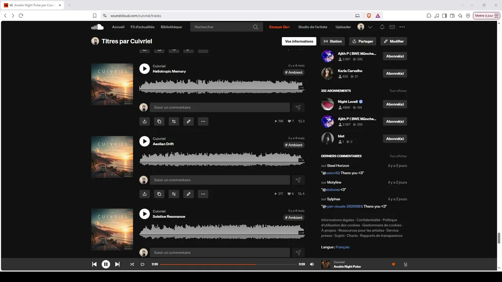Screen dimensions: 502x282
Task: Play the Heliotropic Memory track
Action: click(144, 69)
